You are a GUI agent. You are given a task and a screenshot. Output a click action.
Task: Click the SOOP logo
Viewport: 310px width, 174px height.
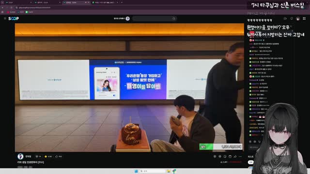(x=14, y=18)
